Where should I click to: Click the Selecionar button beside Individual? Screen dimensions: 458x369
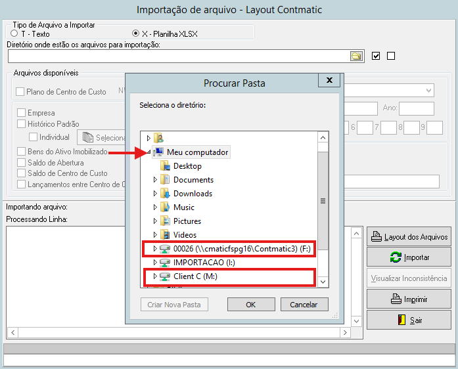[x=101, y=137]
